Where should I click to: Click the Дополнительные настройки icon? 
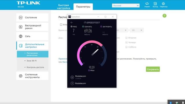coord(21,46)
